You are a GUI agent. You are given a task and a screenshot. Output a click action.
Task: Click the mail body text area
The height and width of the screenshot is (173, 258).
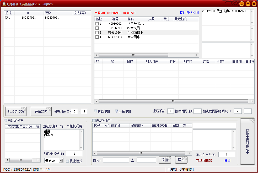click(213, 140)
